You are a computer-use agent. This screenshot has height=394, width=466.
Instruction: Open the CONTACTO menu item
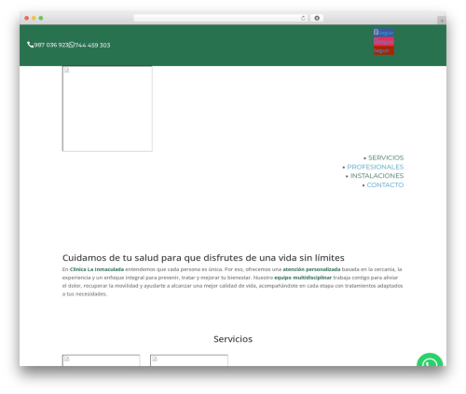[x=385, y=184]
